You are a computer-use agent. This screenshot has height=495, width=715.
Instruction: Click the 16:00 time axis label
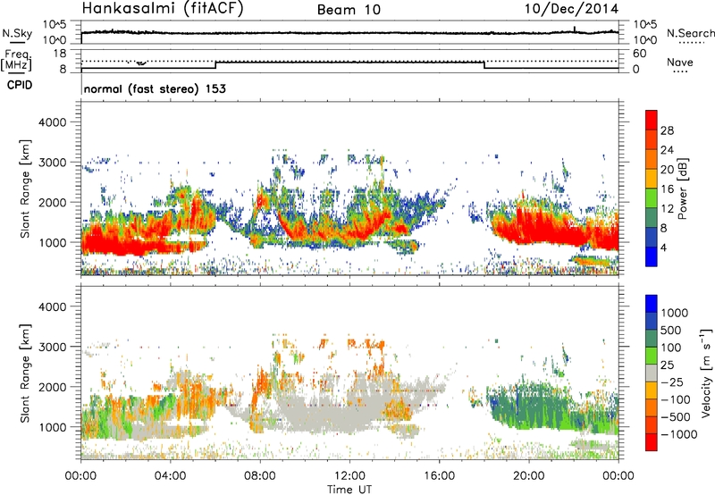(439, 476)
